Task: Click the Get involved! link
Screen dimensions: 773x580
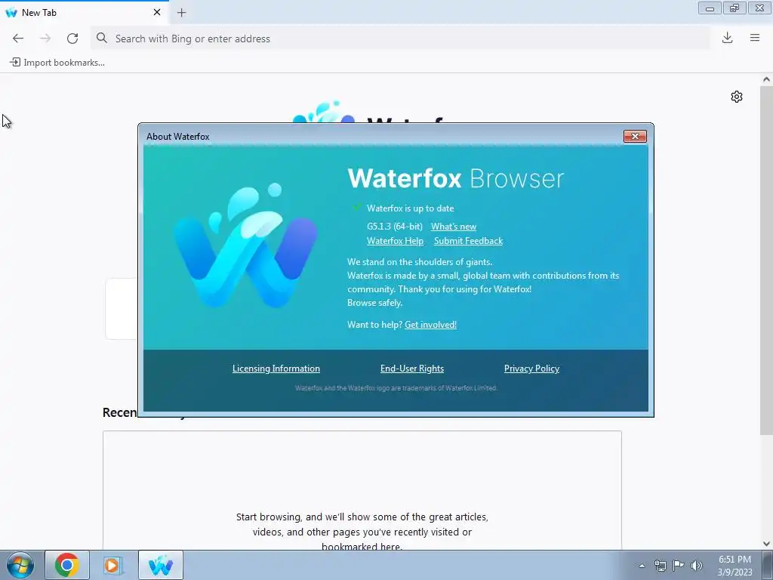Action: coord(430,325)
